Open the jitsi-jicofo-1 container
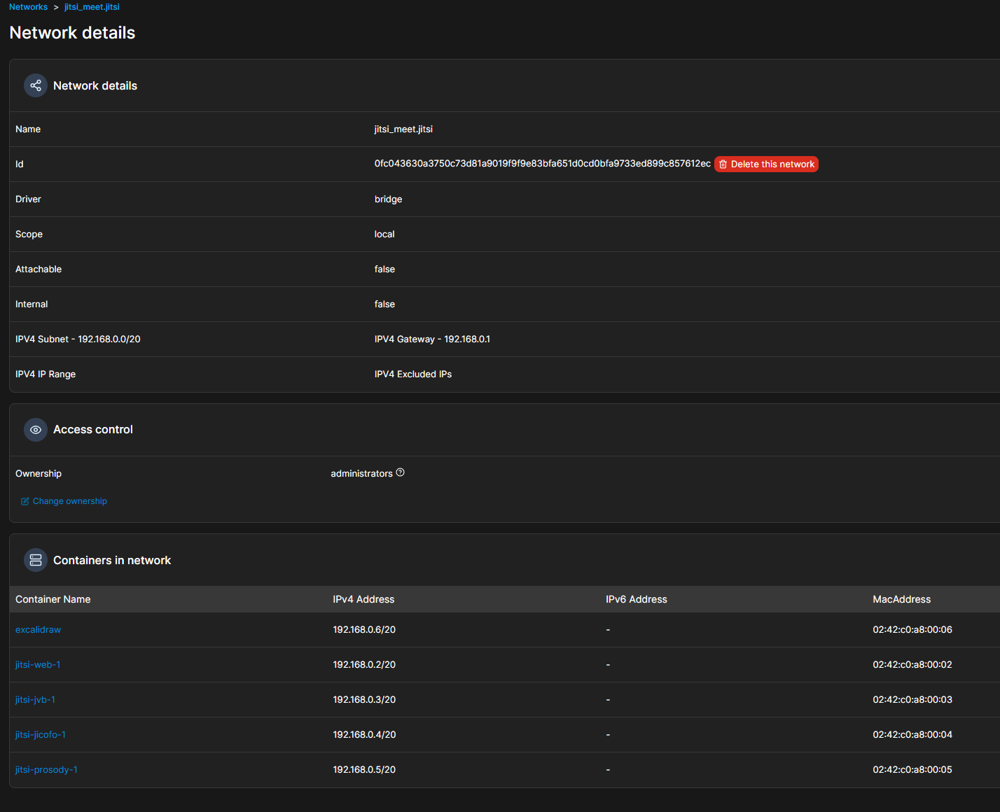 point(41,735)
